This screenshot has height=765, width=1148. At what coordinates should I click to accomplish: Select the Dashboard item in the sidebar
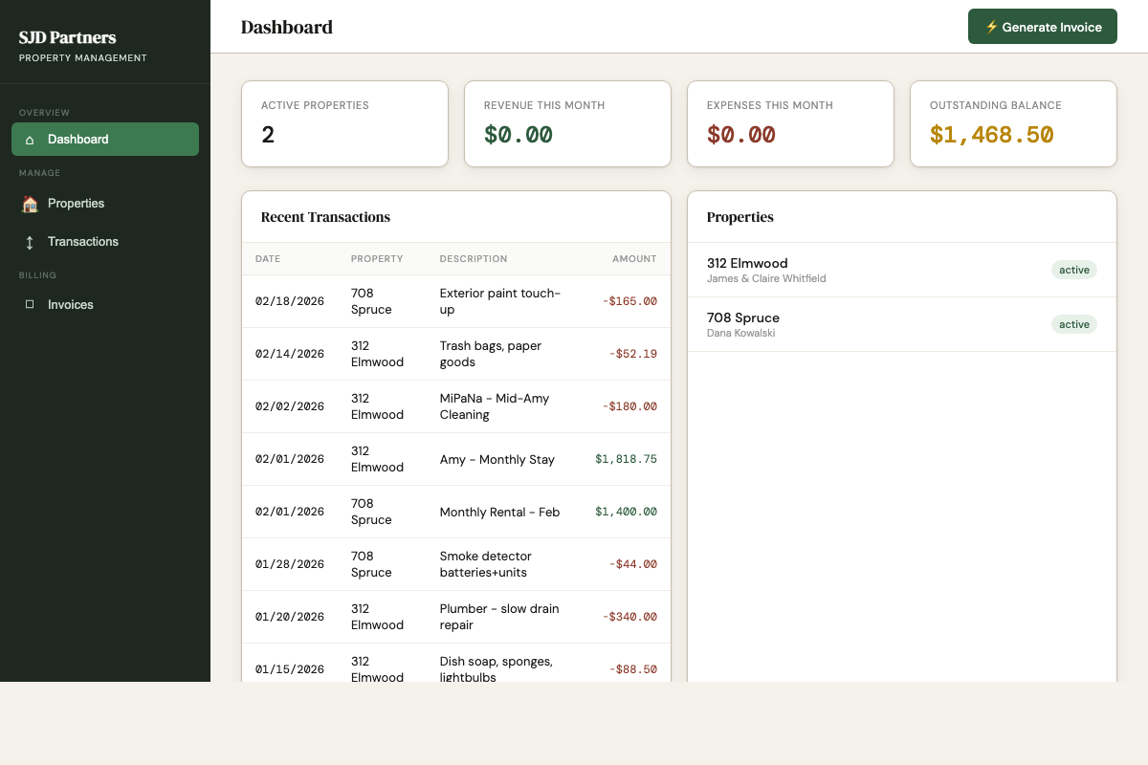(77, 139)
